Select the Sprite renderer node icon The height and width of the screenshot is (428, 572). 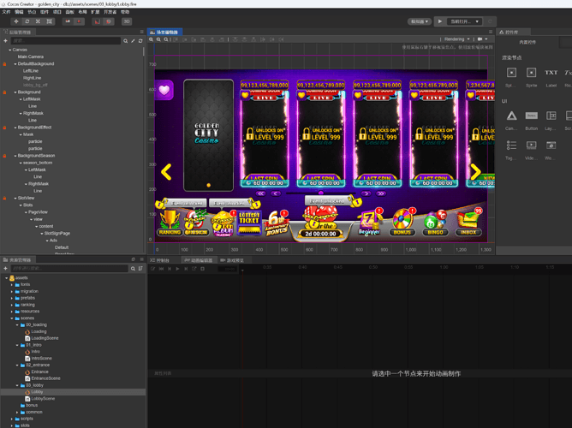531,73
